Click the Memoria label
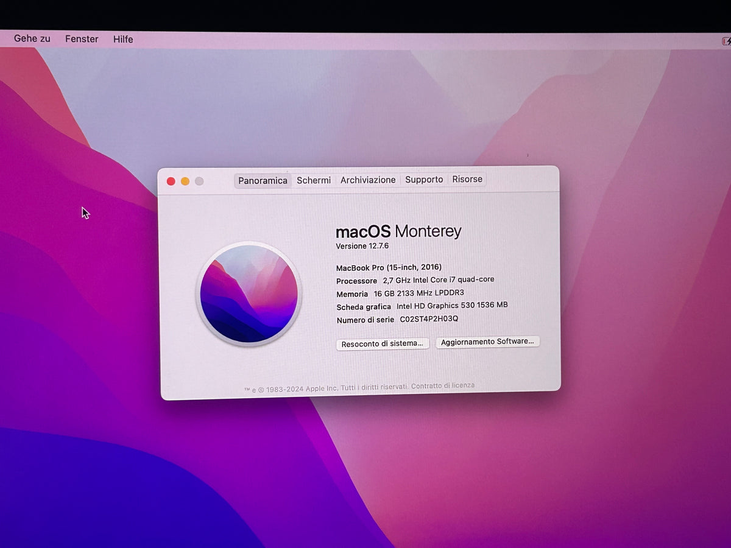The image size is (731, 548). coord(352,294)
